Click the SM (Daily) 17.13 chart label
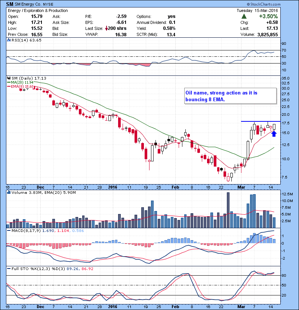The image size is (299, 310). (29, 78)
